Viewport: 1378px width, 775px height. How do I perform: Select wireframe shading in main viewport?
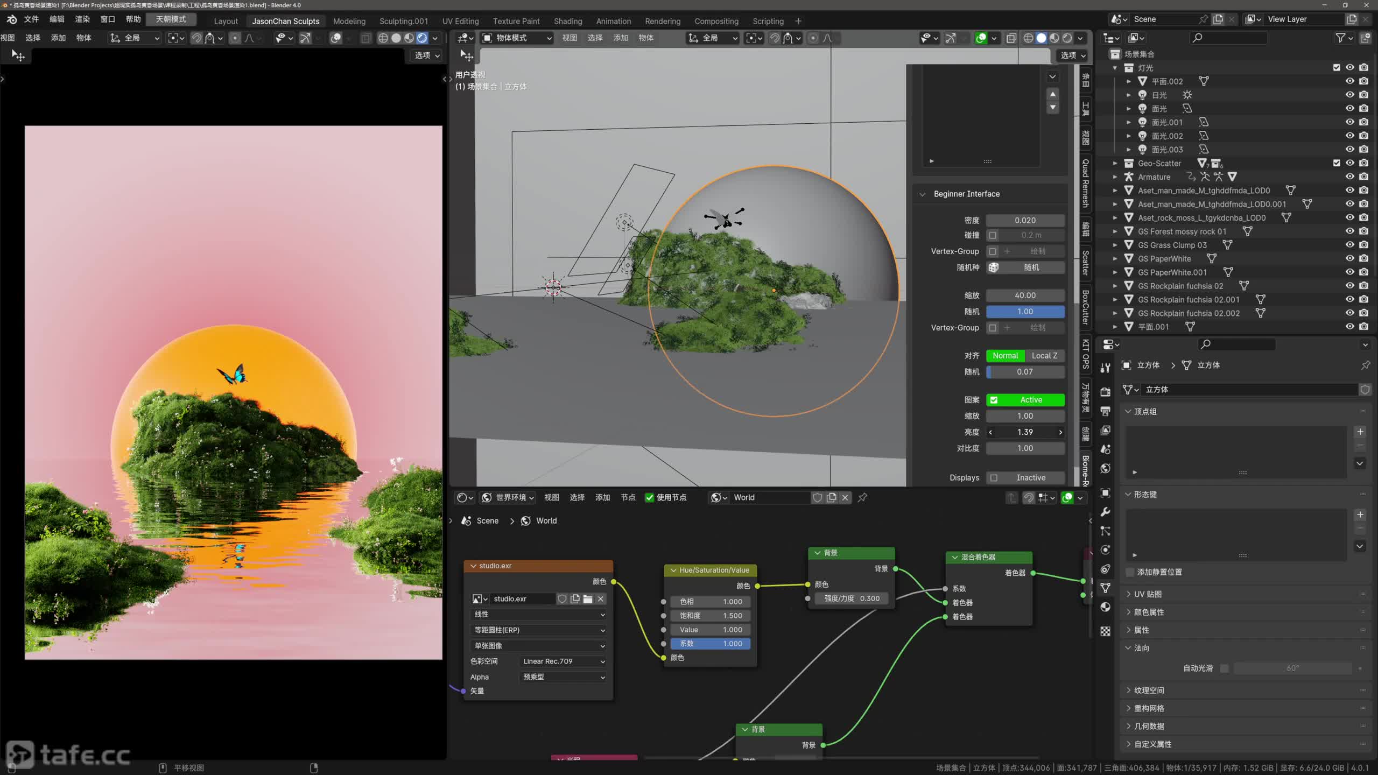(1028, 38)
